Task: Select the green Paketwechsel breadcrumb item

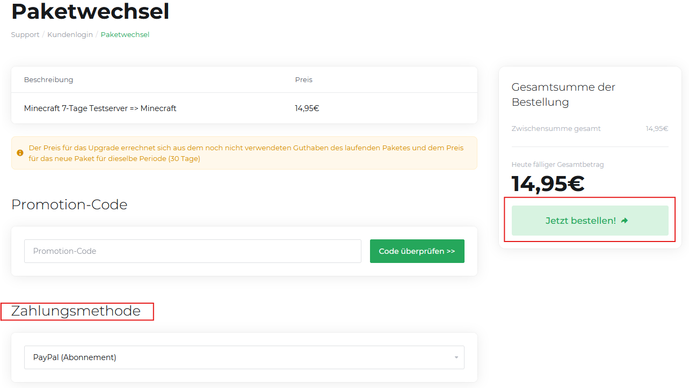Action: [x=125, y=35]
